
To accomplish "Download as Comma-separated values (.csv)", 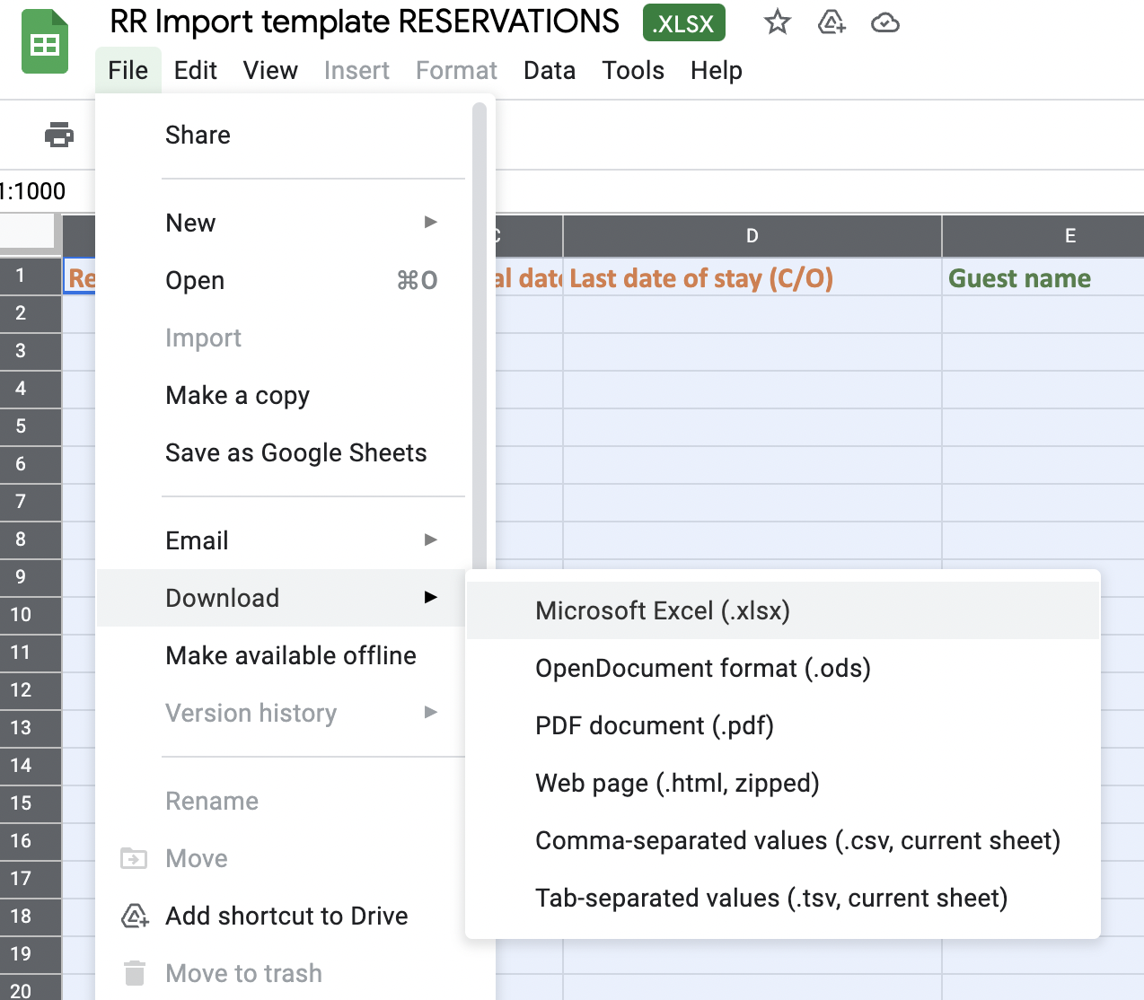I will click(x=783, y=840).
